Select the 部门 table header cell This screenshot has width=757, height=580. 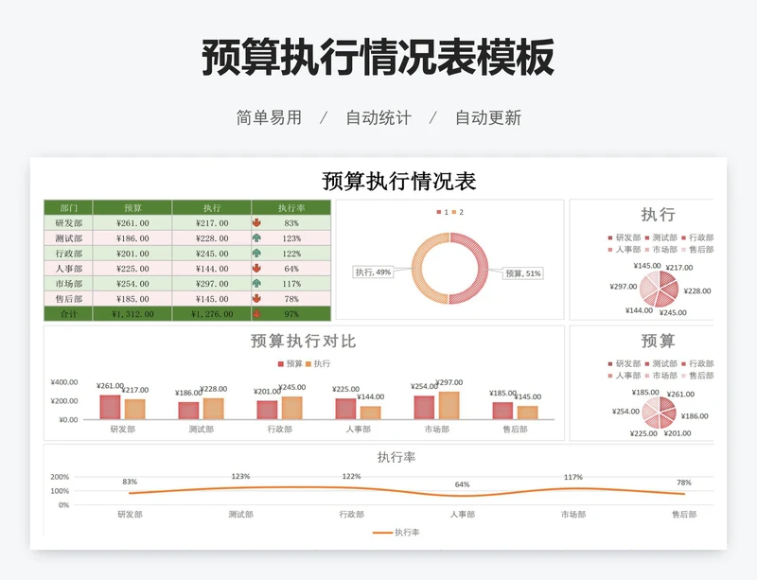pos(68,207)
